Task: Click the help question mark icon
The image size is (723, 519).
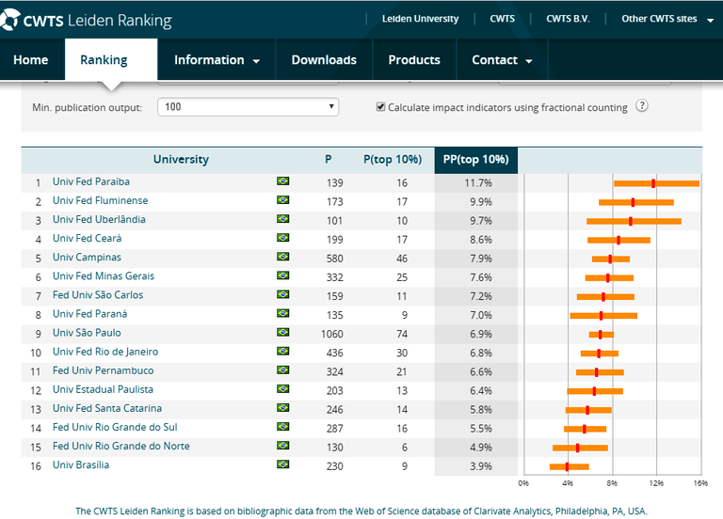Action: tap(642, 106)
